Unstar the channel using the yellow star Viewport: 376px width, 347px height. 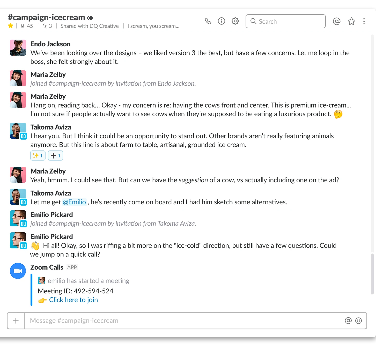(11, 26)
